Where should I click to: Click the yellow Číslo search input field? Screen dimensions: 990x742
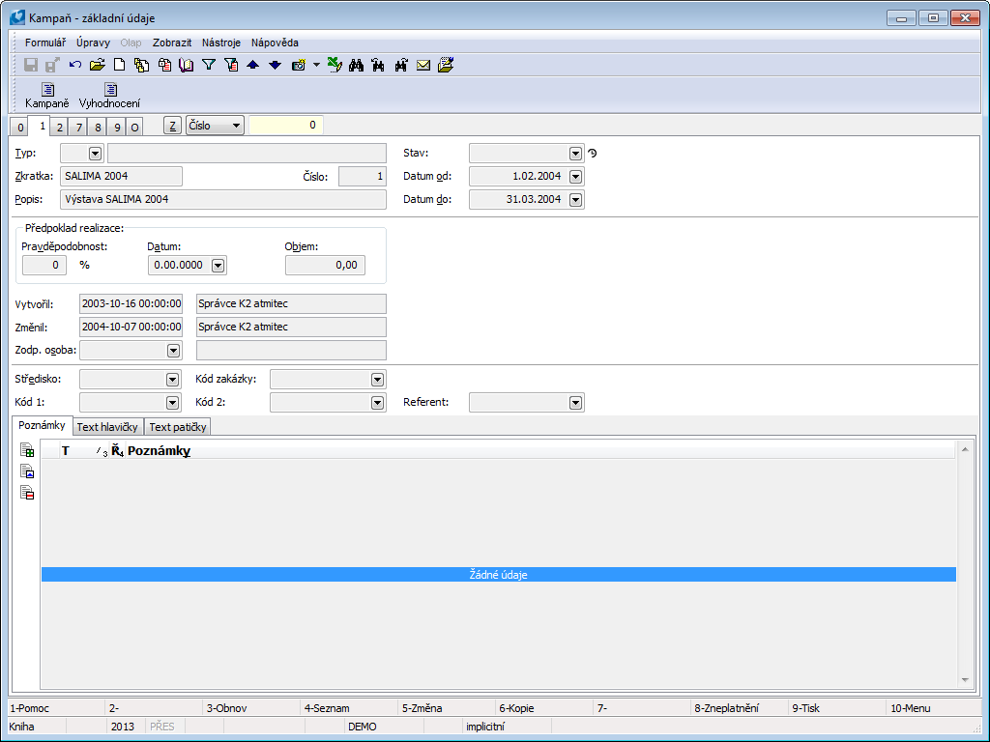pos(286,125)
